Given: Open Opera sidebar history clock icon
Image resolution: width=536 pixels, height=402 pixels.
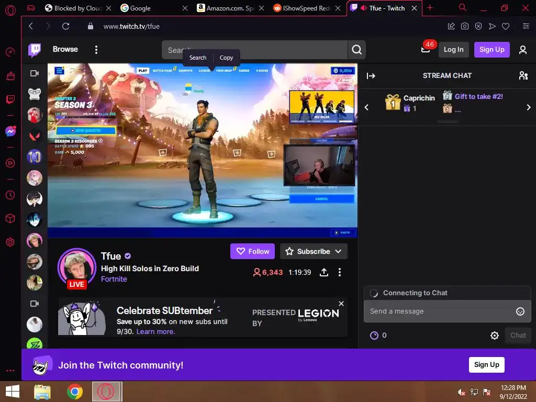Looking at the screenshot, I should tap(10, 195).
